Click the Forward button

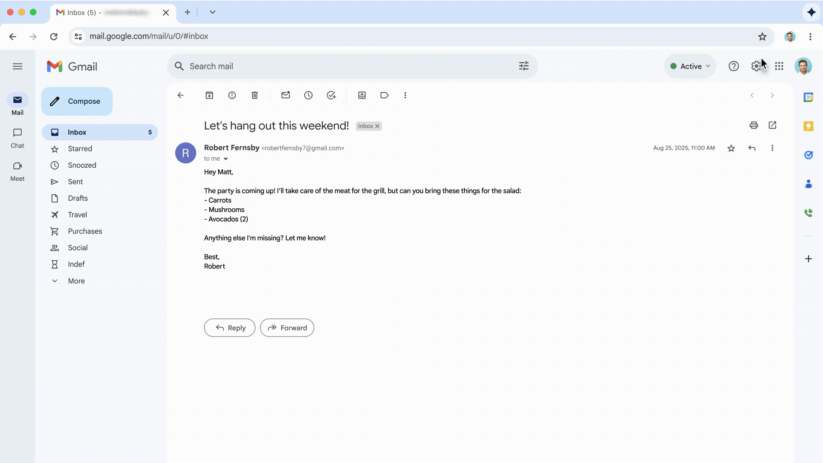point(287,328)
